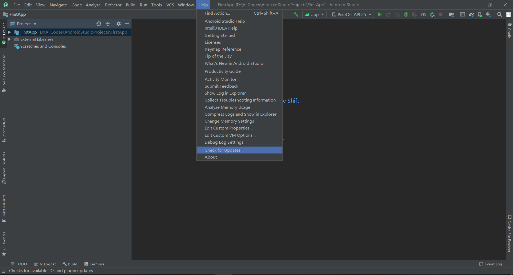Open the Terminal tool window tab
The height and width of the screenshot is (275, 513).
(x=95, y=264)
